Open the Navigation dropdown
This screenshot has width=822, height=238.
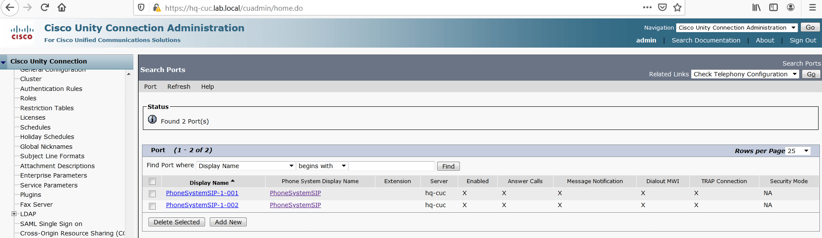pyautogui.click(x=737, y=27)
